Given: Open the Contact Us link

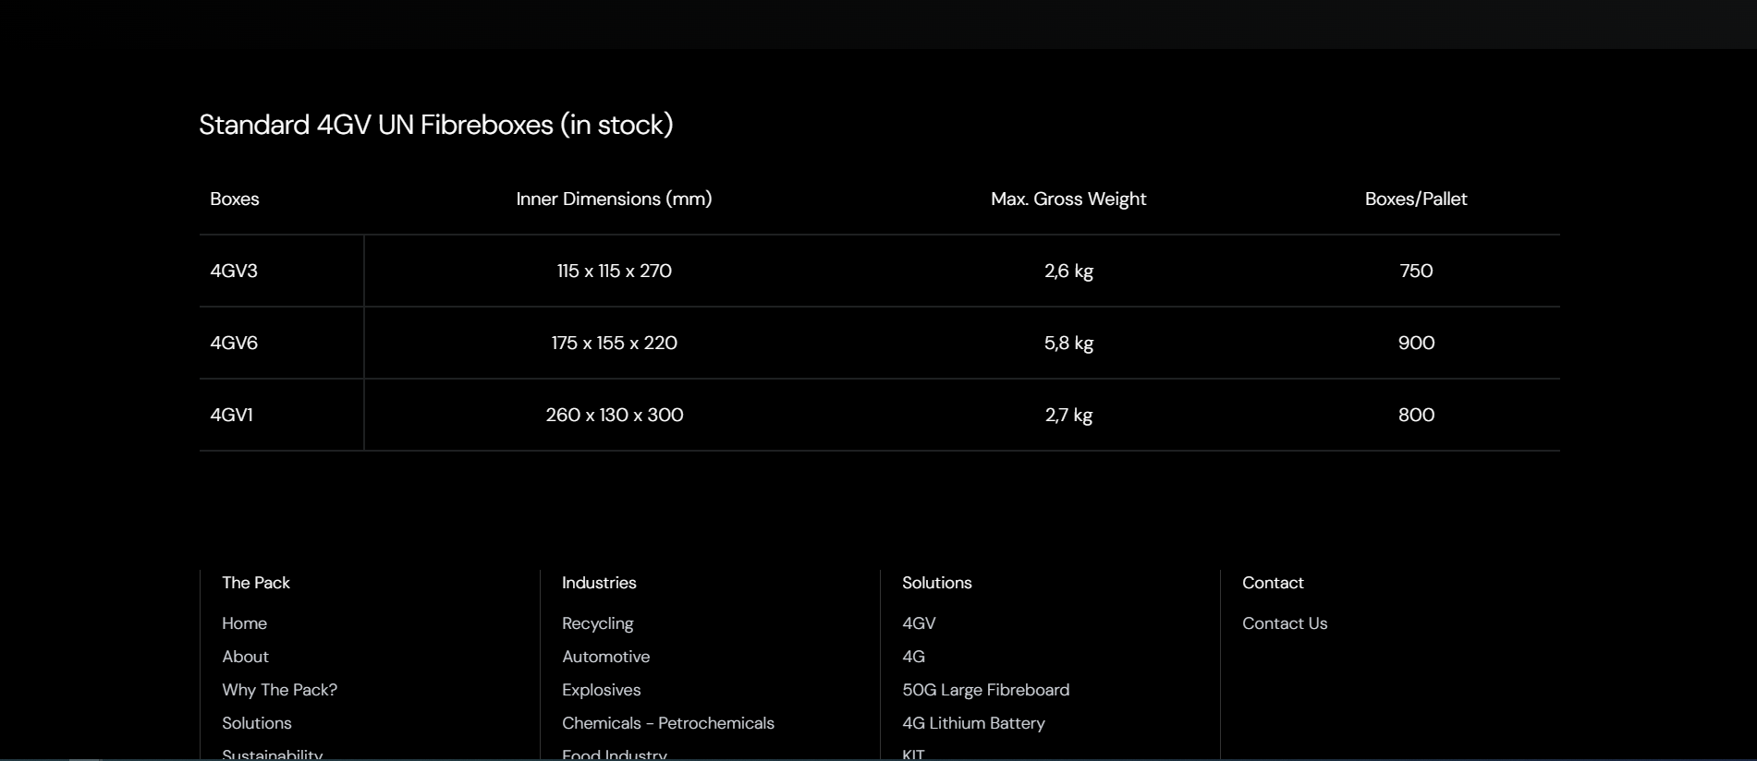Looking at the screenshot, I should tap(1284, 623).
